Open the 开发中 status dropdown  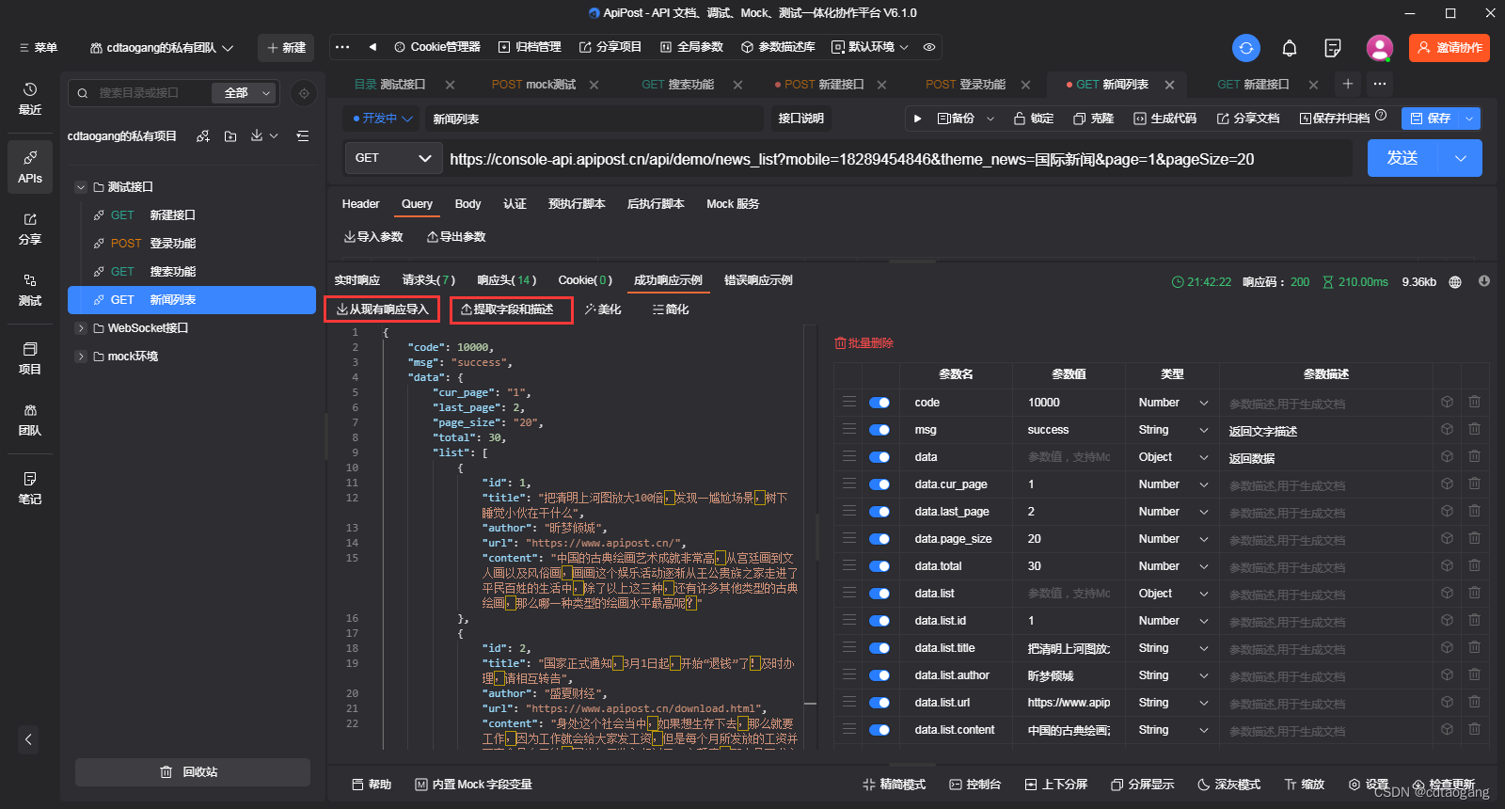pyautogui.click(x=383, y=119)
